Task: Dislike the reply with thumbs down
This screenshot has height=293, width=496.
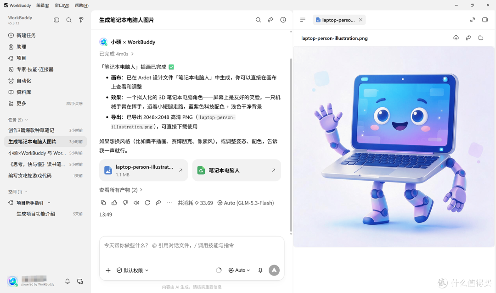Action: [x=125, y=203]
